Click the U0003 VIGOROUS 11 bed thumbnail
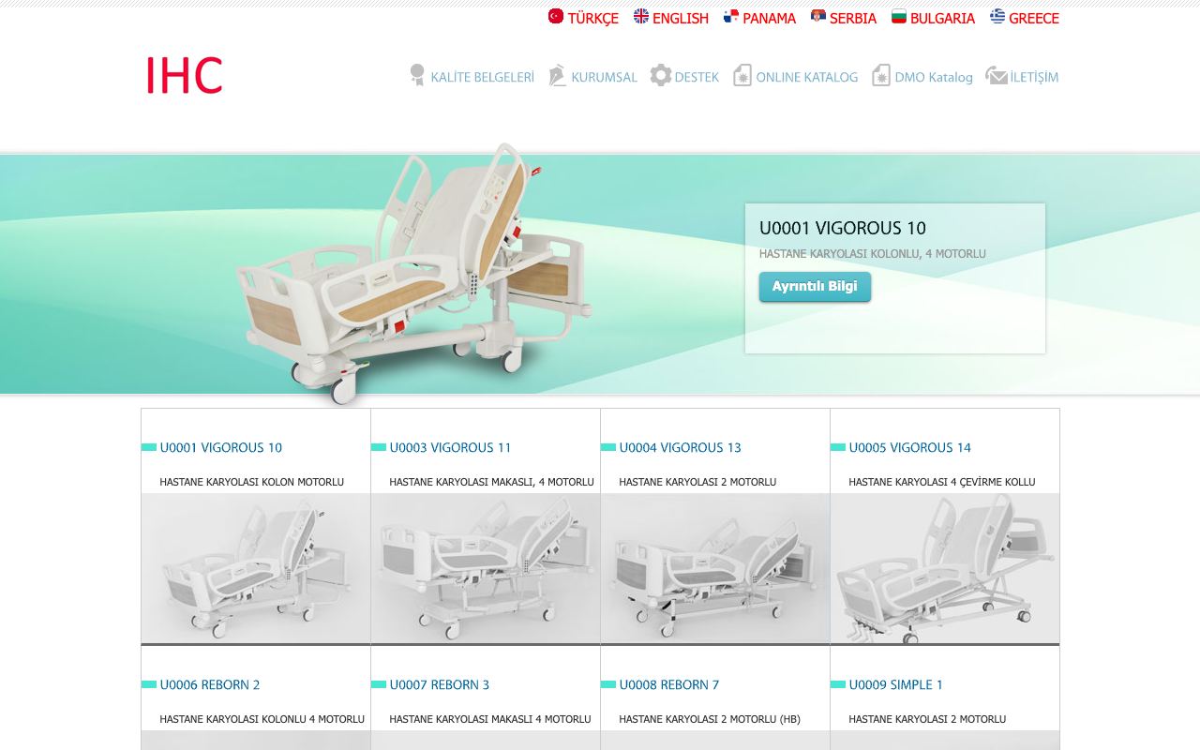 click(x=486, y=568)
